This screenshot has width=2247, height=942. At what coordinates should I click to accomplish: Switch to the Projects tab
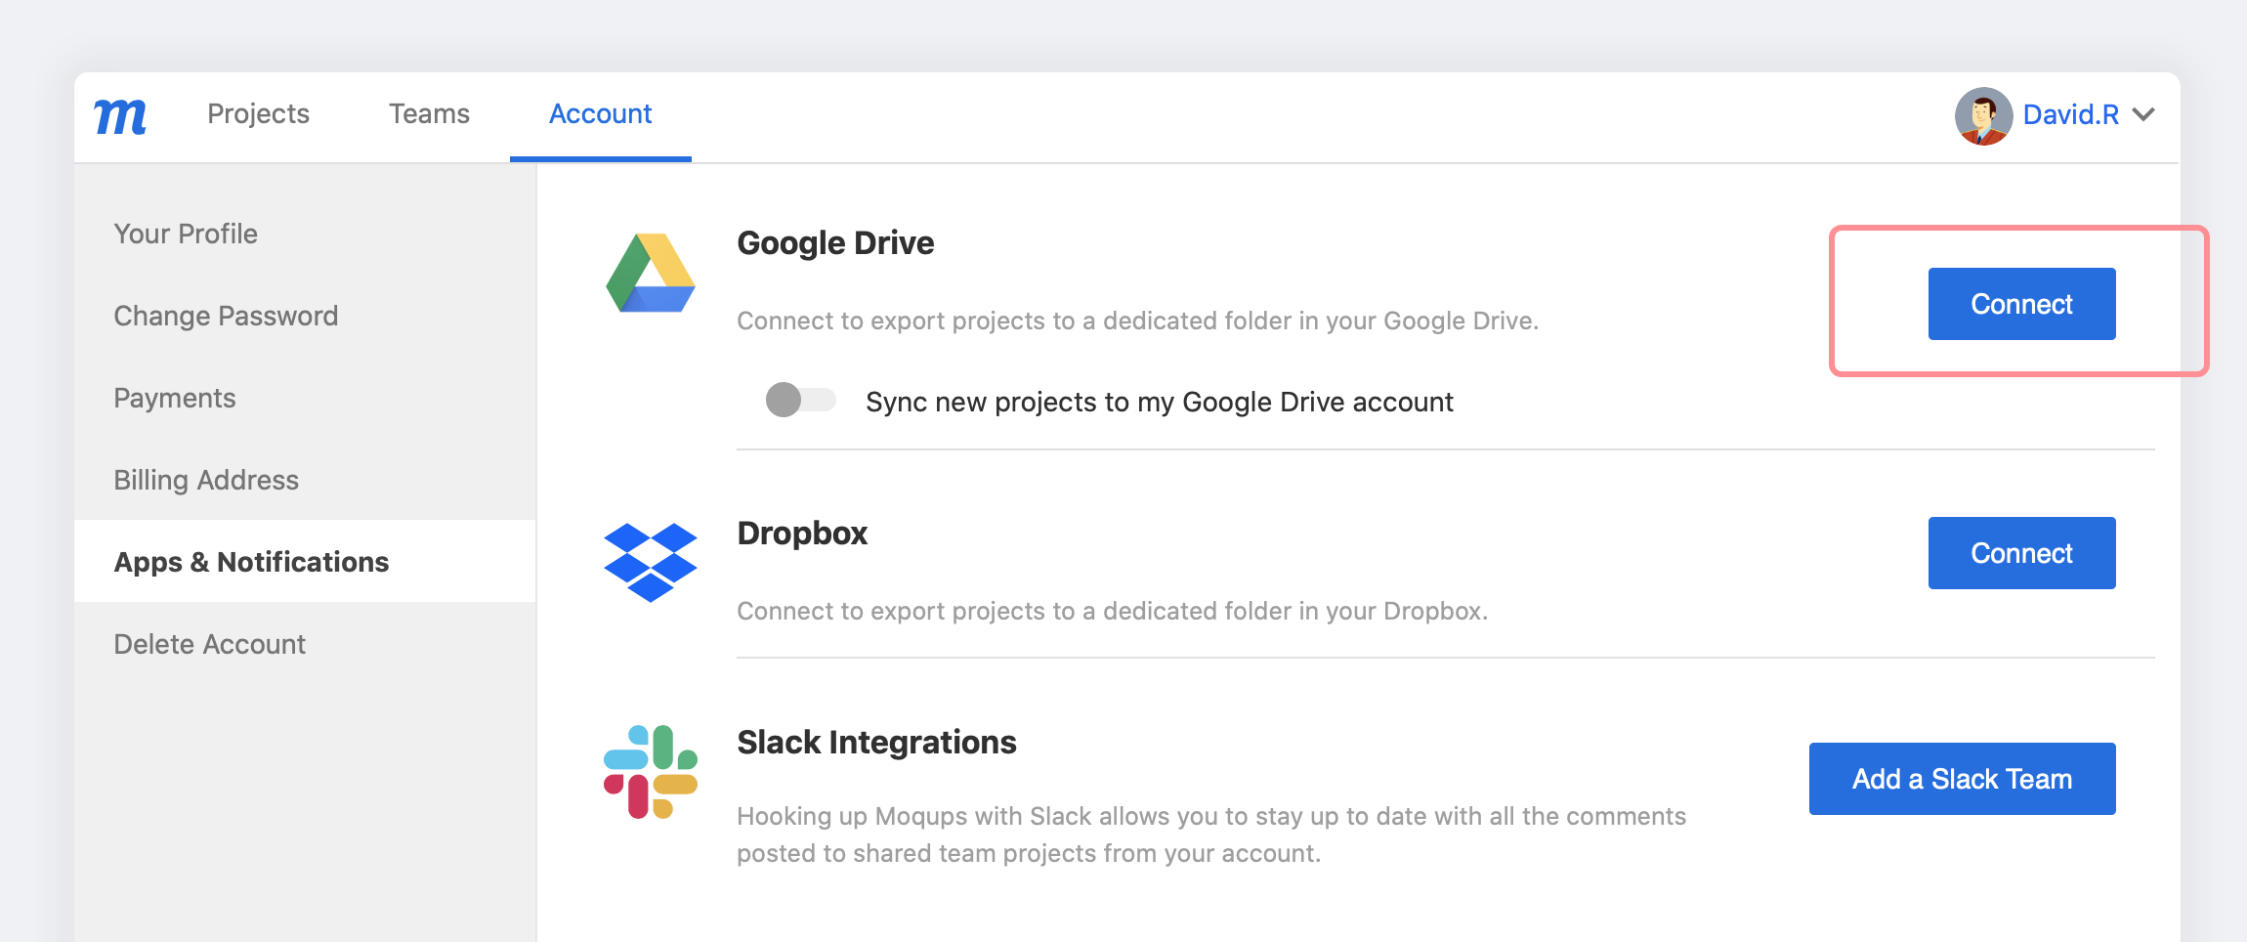257,113
